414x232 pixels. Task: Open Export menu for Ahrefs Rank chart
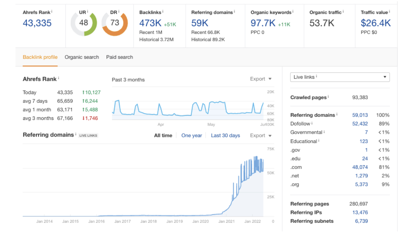(261, 79)
